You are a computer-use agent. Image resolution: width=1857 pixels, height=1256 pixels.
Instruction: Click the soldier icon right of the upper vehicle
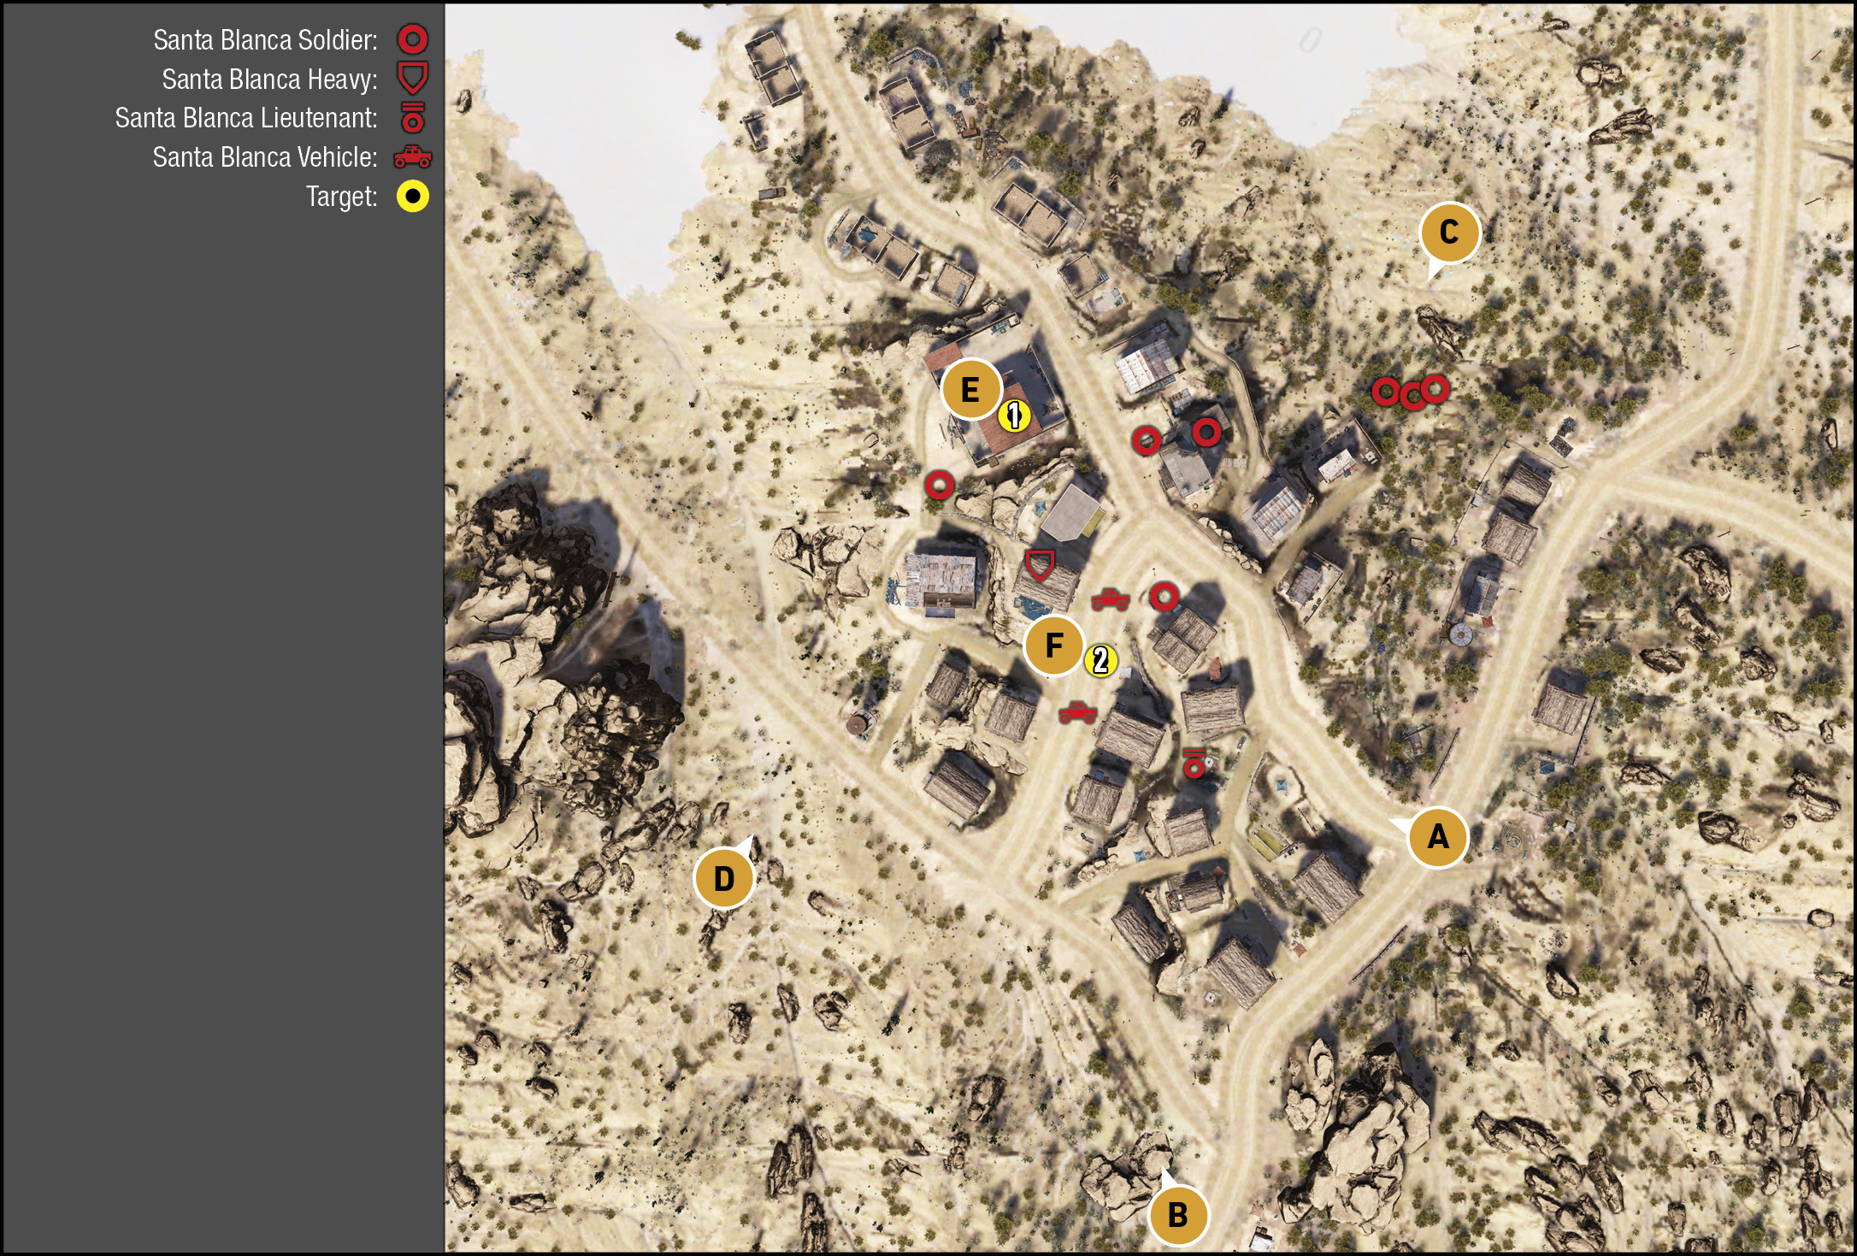click(x=1164, y=596)
